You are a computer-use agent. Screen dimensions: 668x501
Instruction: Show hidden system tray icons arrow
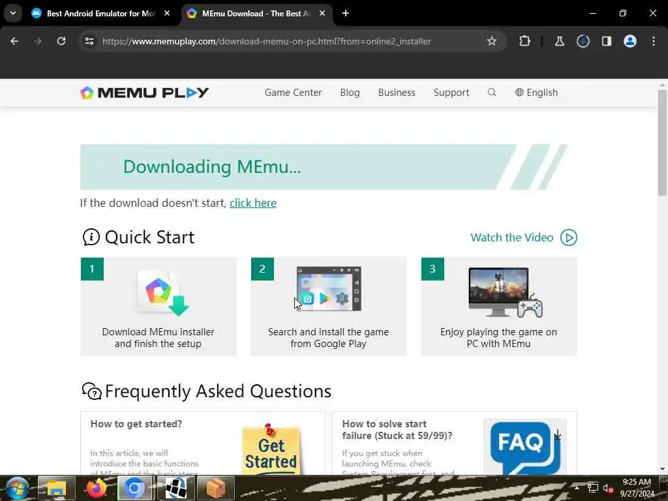(x=577, y=488)
